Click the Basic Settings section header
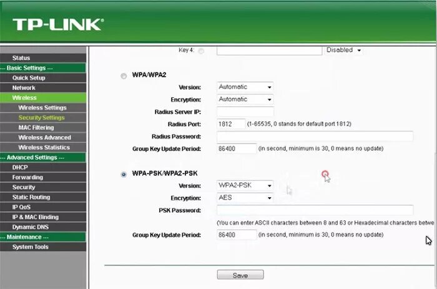This screenshot has width=437, height=289. tap(43, 68)
